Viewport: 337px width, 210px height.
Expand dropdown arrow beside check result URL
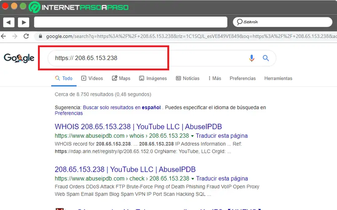coord(193,179)
